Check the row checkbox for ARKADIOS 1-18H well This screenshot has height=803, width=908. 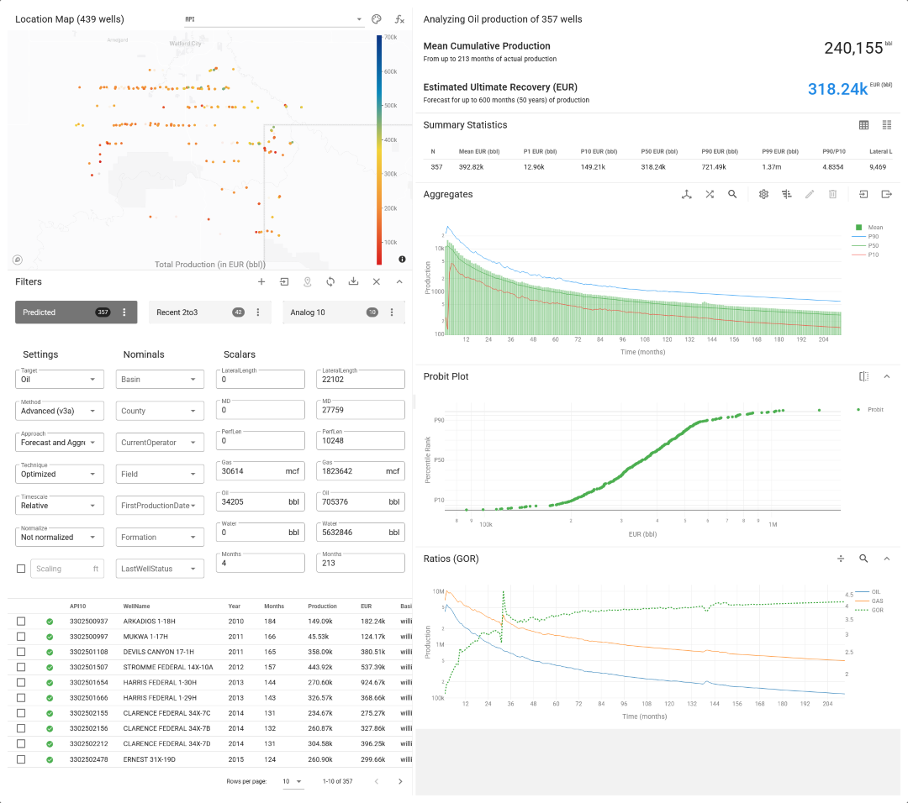(x=21, y=621)
